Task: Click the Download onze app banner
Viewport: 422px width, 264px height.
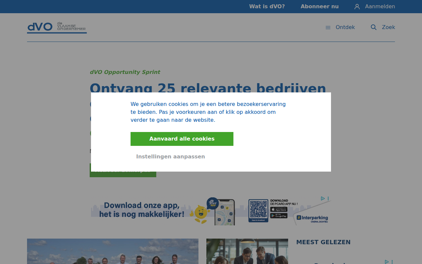Action: (x=211, y=211)
